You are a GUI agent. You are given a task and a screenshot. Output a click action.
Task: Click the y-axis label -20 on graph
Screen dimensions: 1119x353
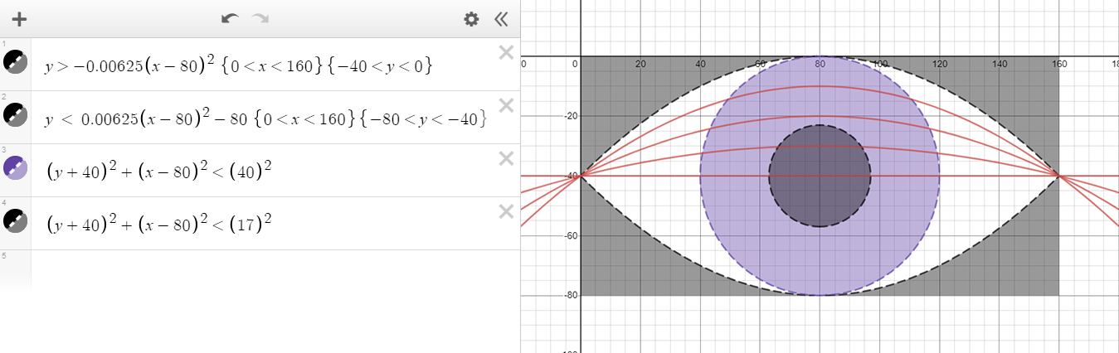[572, 116]
